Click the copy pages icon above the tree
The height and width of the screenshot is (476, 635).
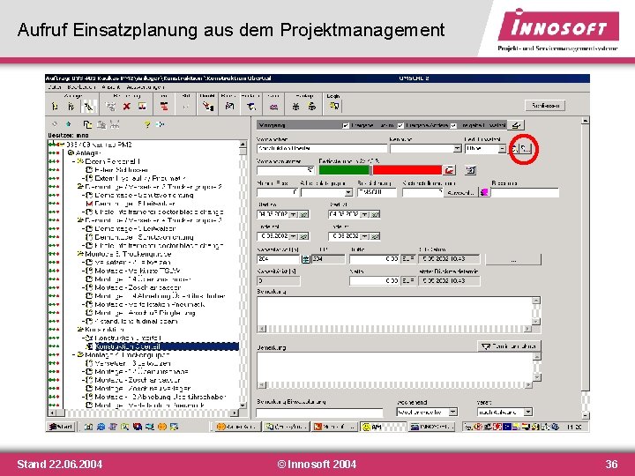(x=87, y=124)
